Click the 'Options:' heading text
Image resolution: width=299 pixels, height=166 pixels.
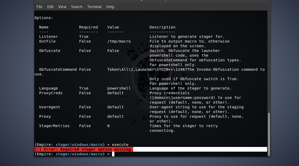click(44, 18)
